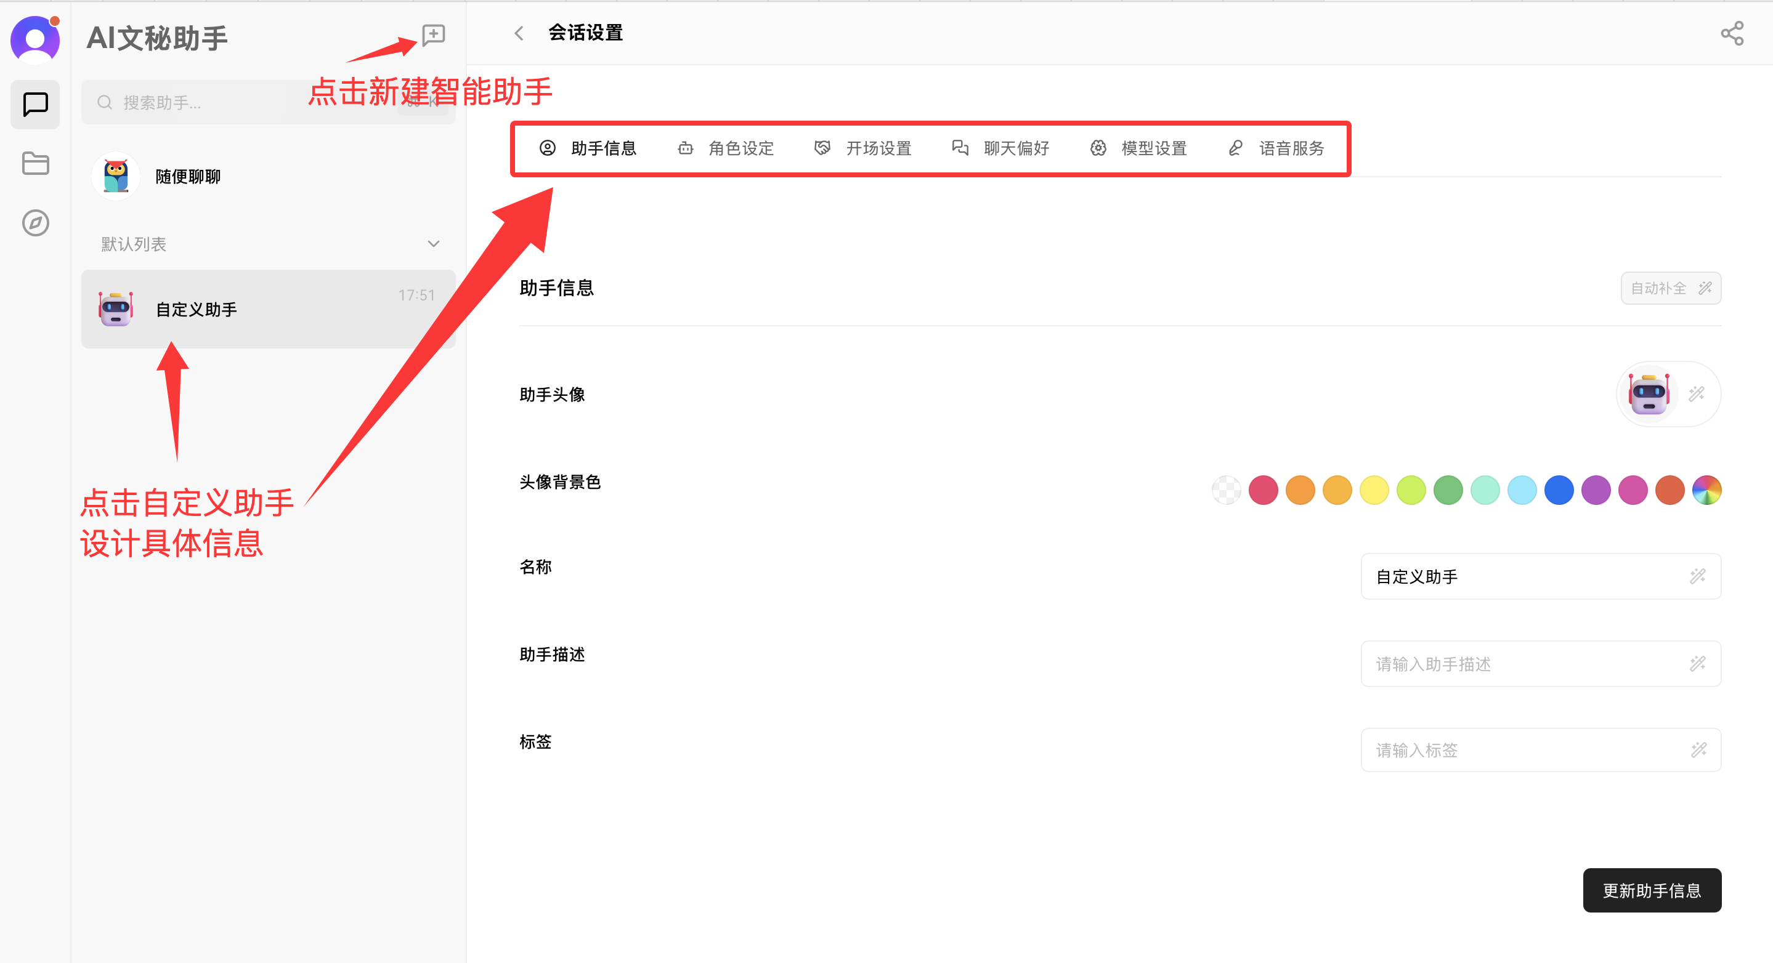This screenshot has height=963, width=1773.
Task: Open the discover compass sidebar icon
Action: 35,223
